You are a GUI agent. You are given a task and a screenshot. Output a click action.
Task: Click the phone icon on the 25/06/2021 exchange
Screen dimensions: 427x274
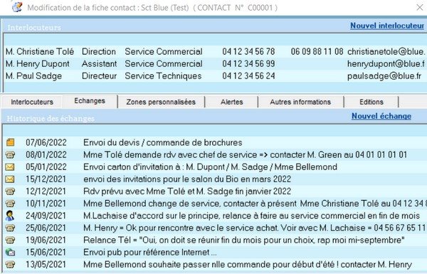coord(11,228)
